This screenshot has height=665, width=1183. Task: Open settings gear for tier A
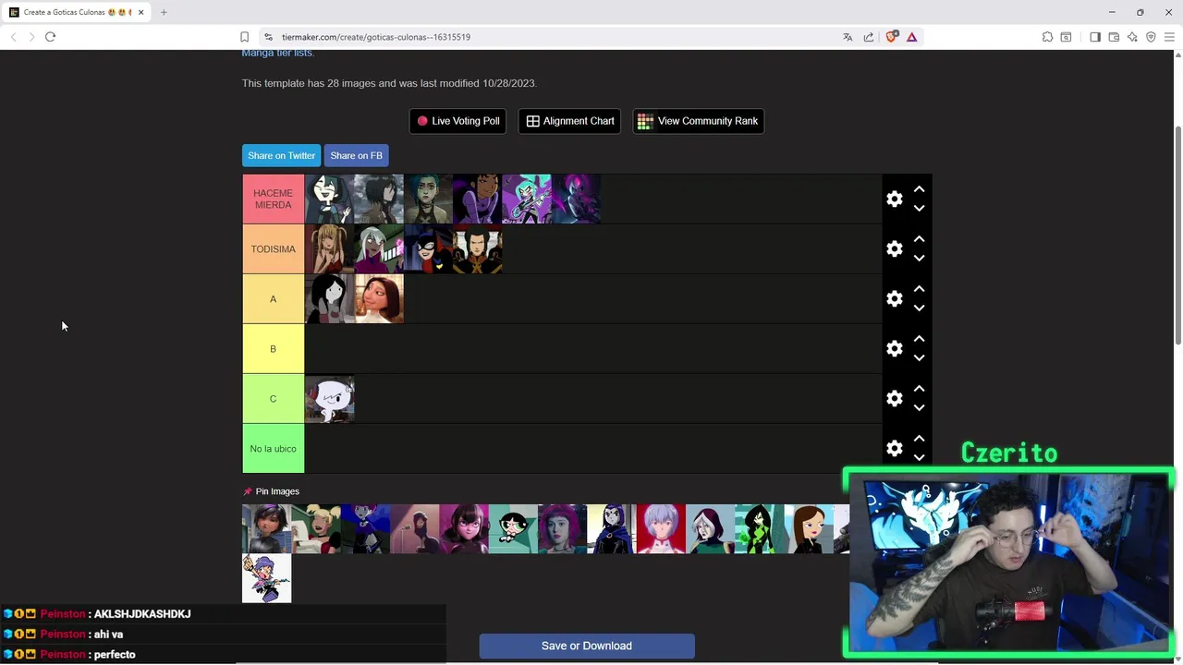[894, 298]
